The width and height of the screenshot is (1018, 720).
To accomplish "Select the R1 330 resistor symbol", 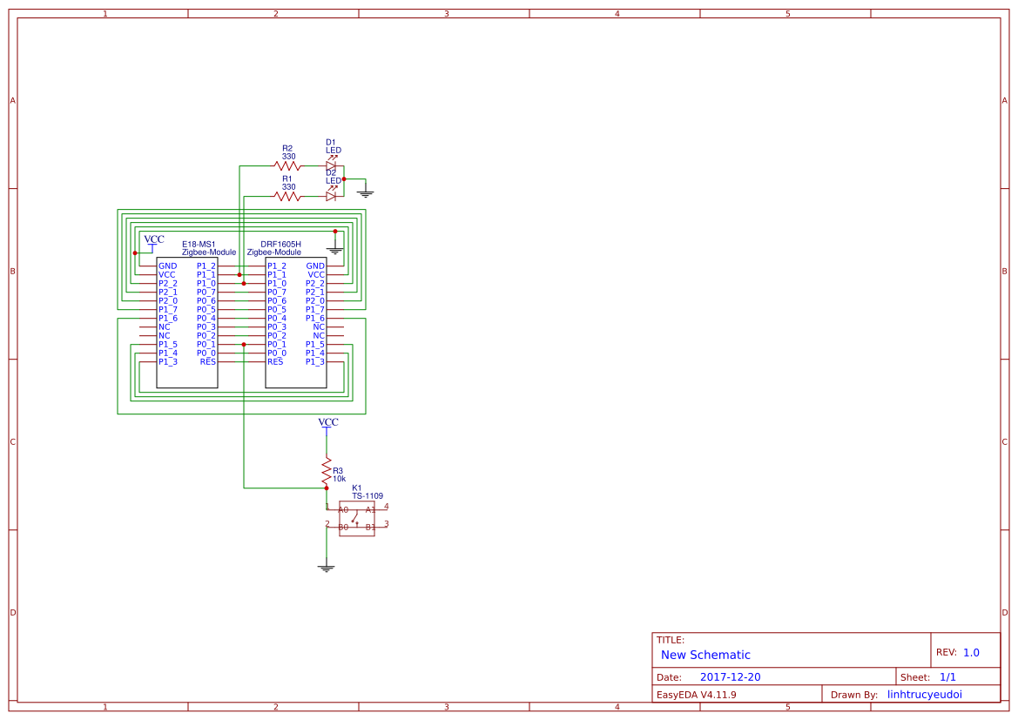I will [287, 196].
